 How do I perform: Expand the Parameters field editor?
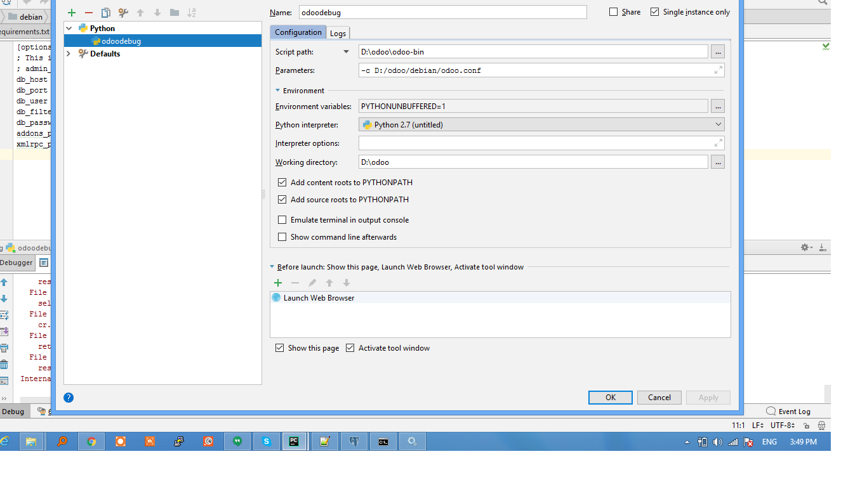[718, 70]
